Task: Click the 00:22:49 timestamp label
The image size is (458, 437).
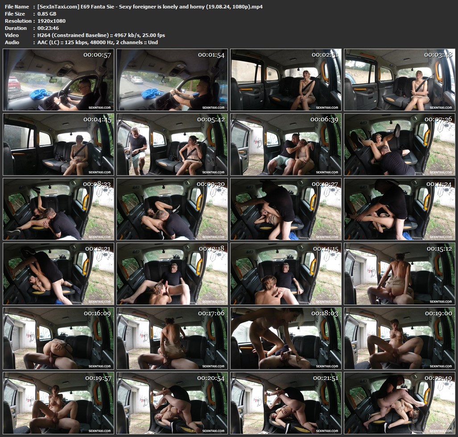Action: tap(439, 378)
